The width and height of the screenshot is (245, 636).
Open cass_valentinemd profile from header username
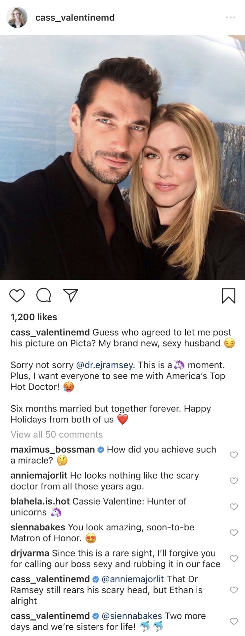click(75, 18)
